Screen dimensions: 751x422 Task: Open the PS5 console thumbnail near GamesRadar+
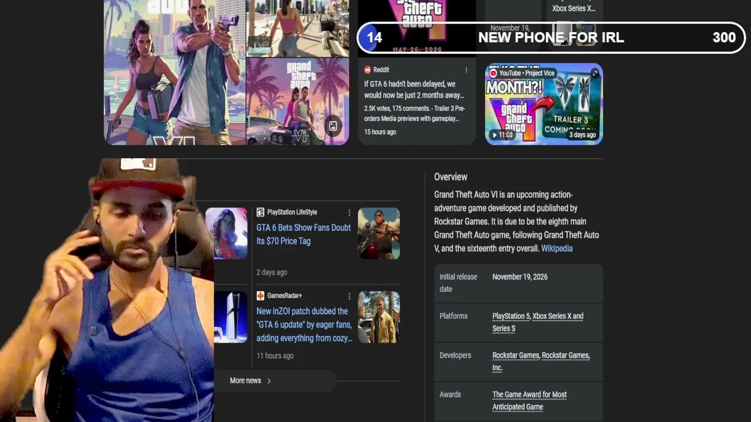(231, 317)
